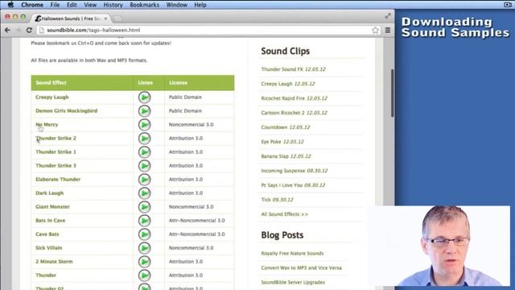The image size is (515, 290).
Task: Open the Giant Monster link
Action: (52, 206)
